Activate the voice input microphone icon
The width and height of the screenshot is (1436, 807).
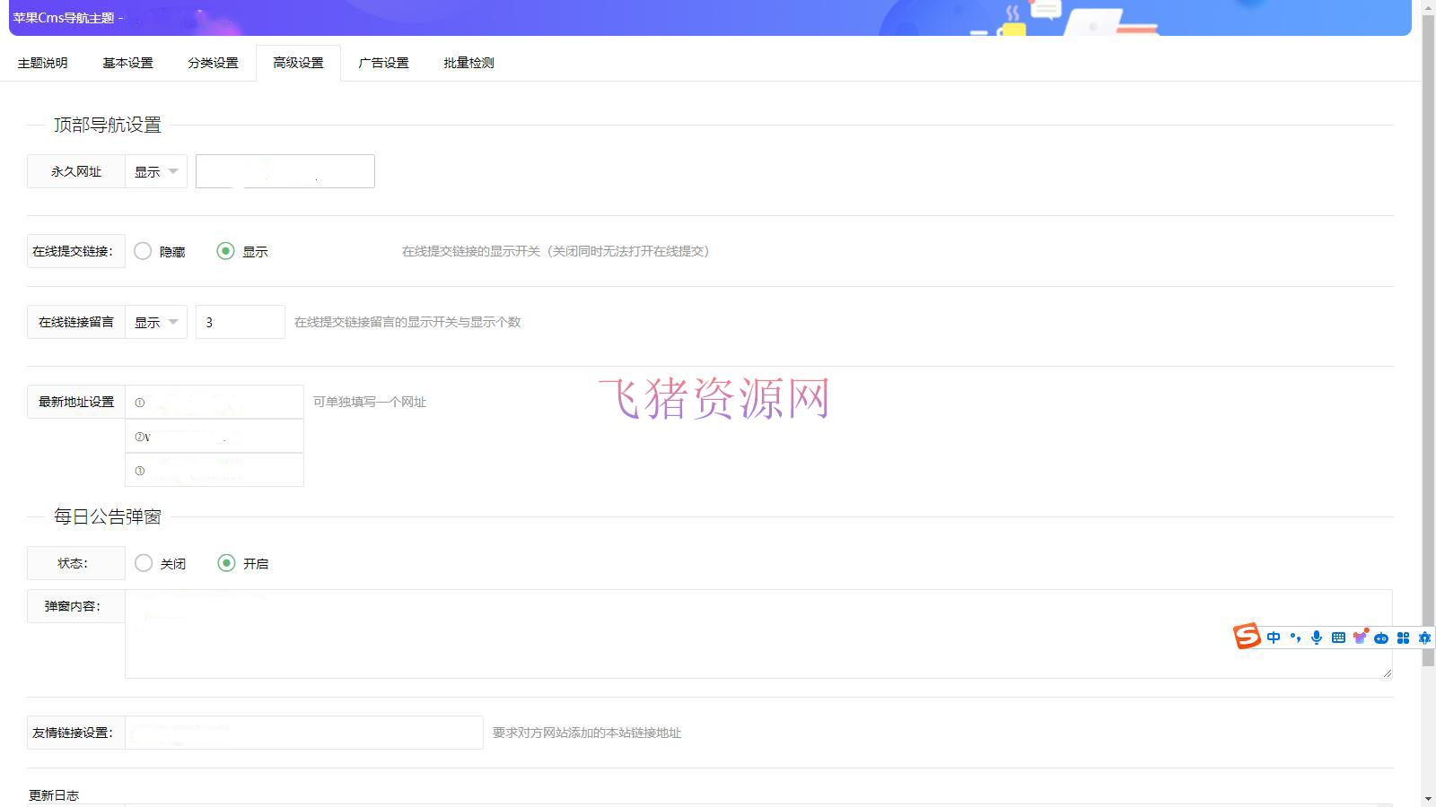click(x=1317, y=637)
